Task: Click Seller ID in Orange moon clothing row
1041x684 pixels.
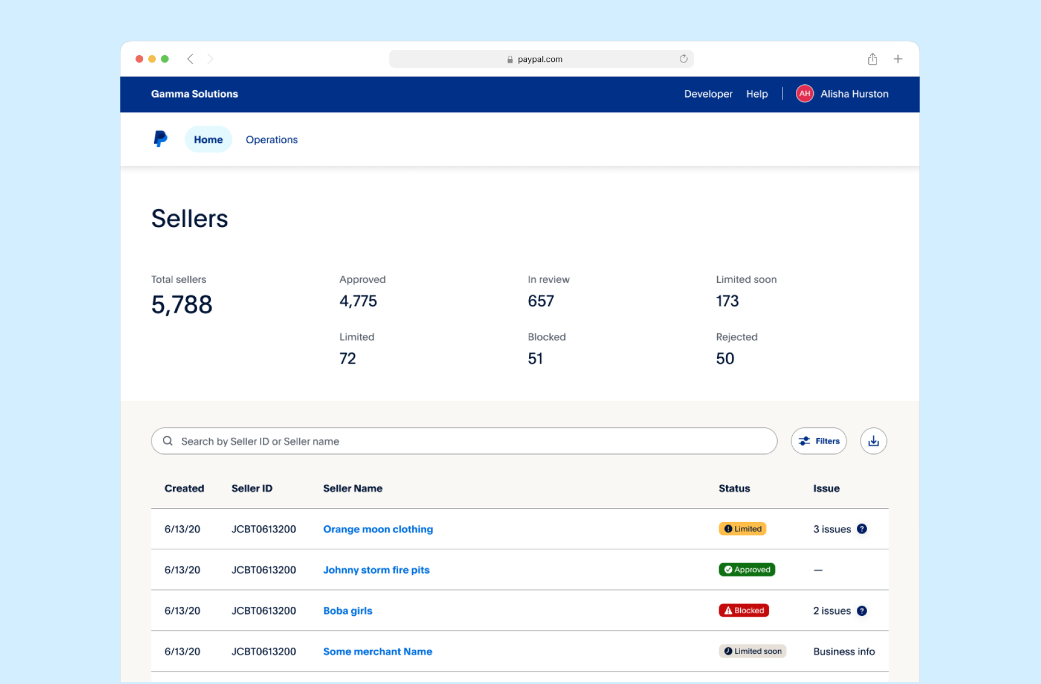Action: pos(263,529)
